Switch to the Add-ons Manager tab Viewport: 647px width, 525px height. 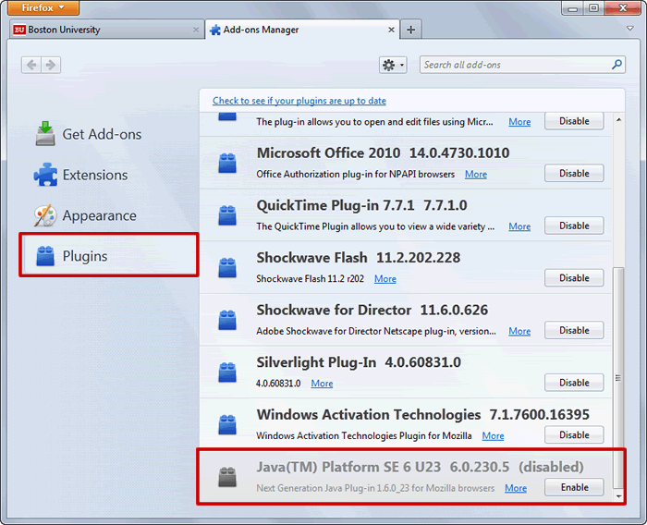pos(302,30)
